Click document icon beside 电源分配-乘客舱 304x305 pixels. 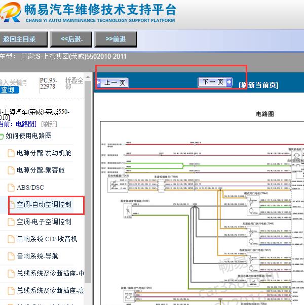[x=11, y=170]
